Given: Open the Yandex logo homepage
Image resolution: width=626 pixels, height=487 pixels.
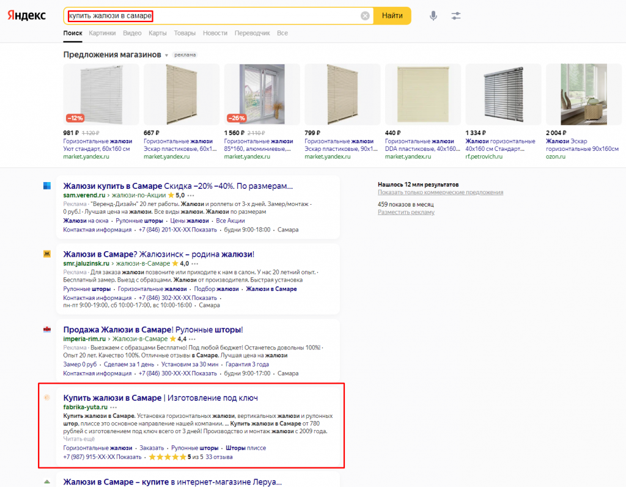Looking at the screenshot, I should click(27, 15).
